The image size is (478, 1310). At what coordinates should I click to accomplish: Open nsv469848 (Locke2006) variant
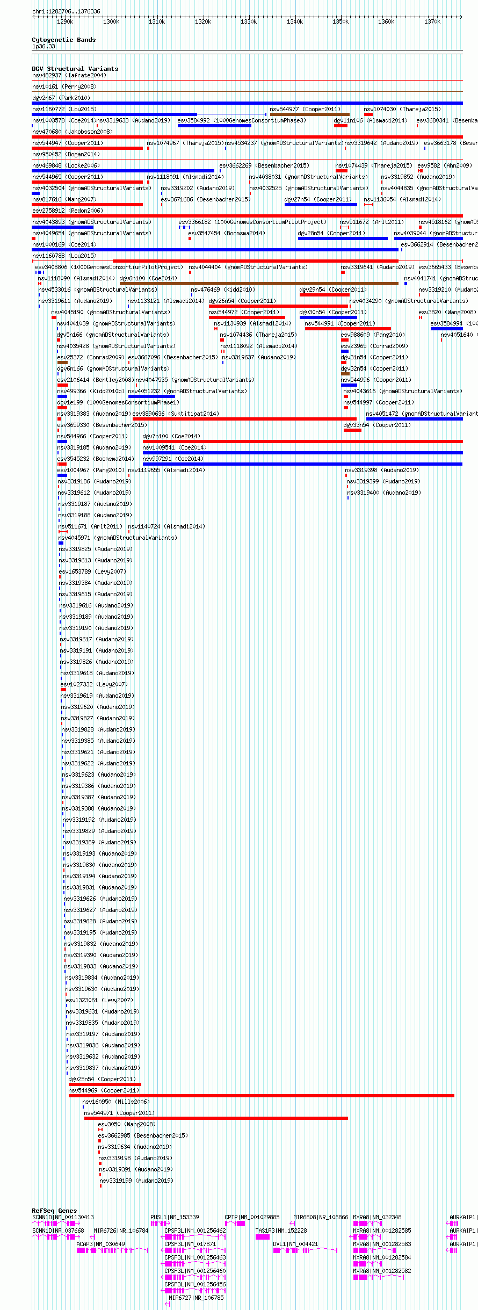coord(66,166)
